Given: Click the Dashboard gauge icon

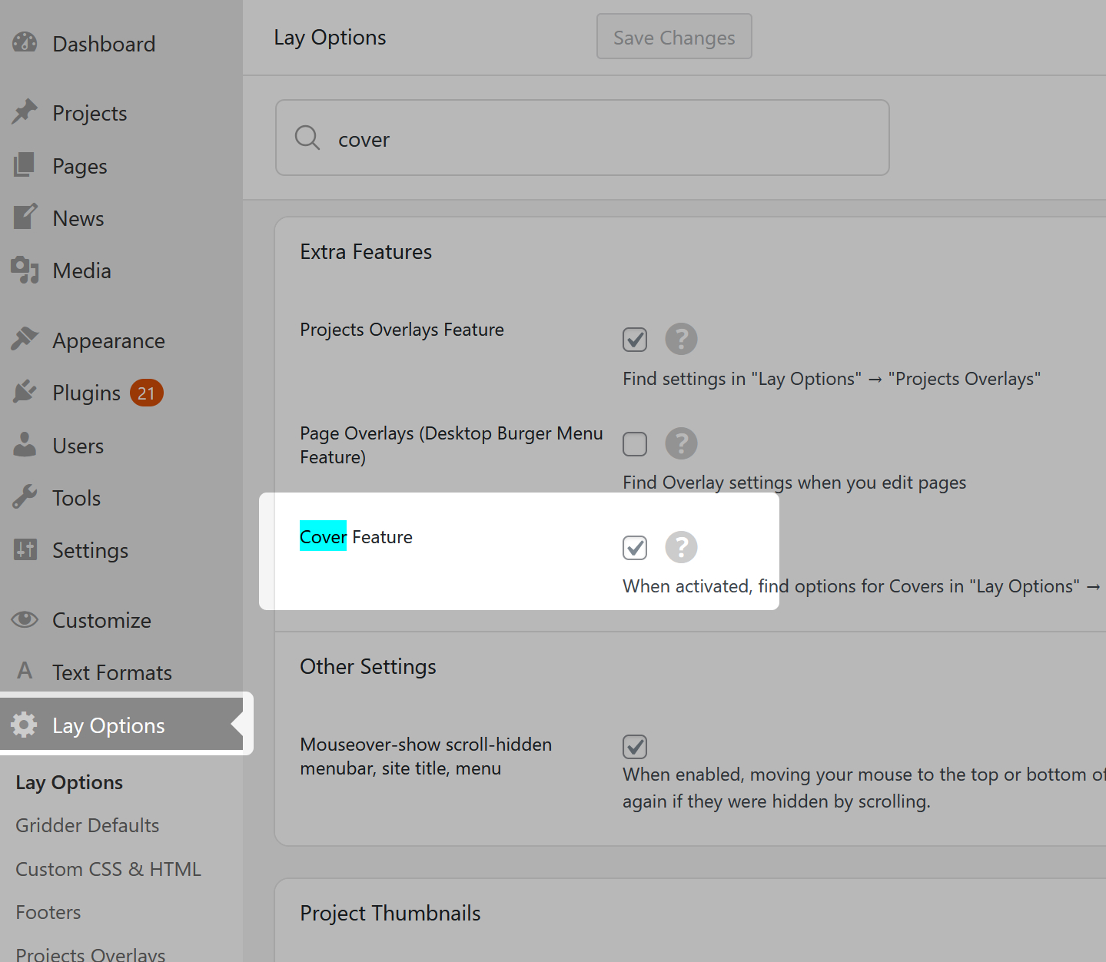Looking at the screenshot, I should tap(25, 43).
